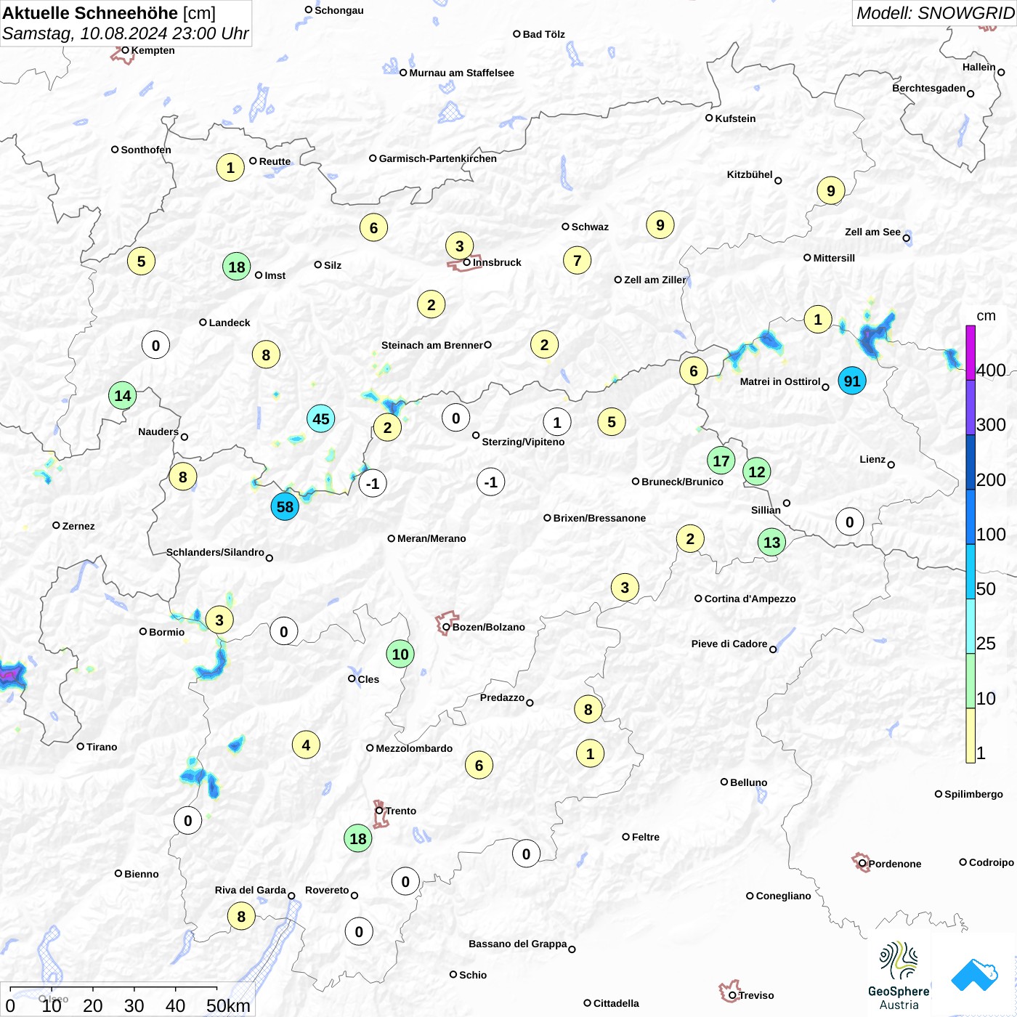Click the Kempten city label

point(153,50)
